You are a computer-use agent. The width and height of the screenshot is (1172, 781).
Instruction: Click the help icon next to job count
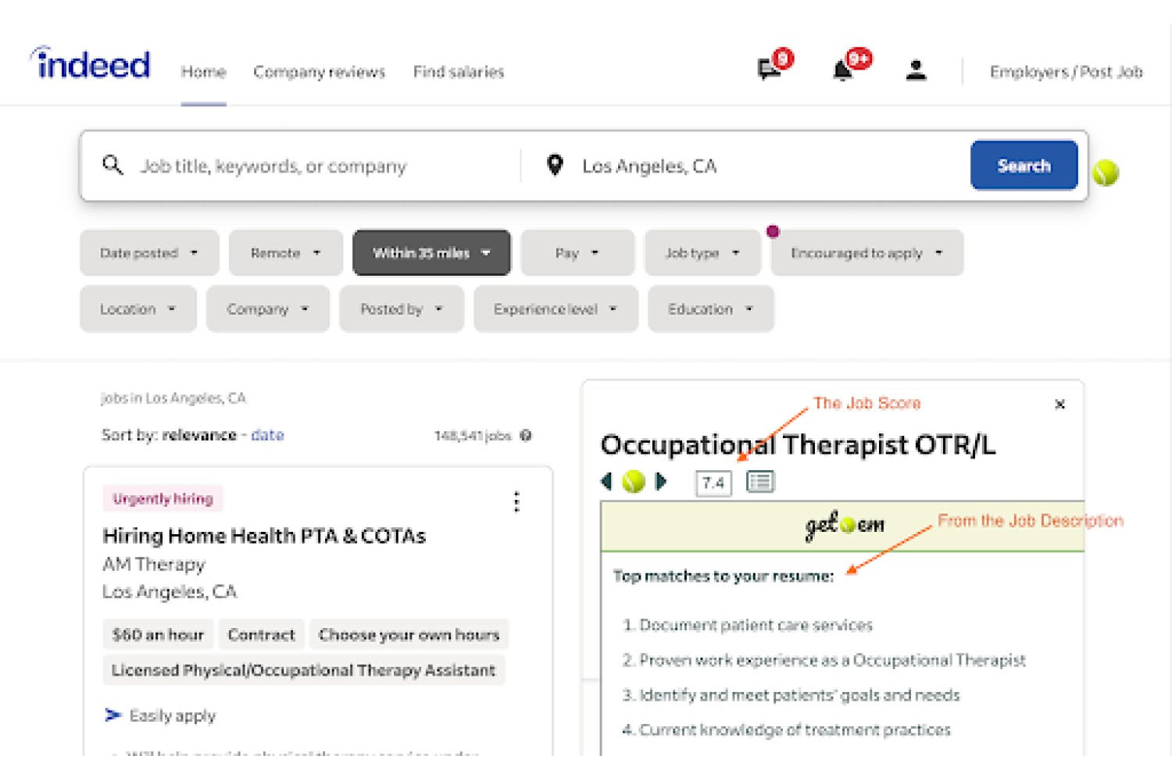(526, 435)
